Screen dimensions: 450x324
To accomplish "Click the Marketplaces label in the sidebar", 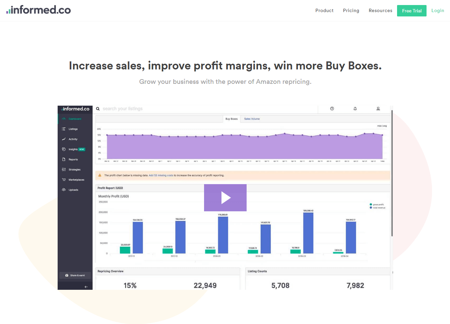I will tap(76, 180).
